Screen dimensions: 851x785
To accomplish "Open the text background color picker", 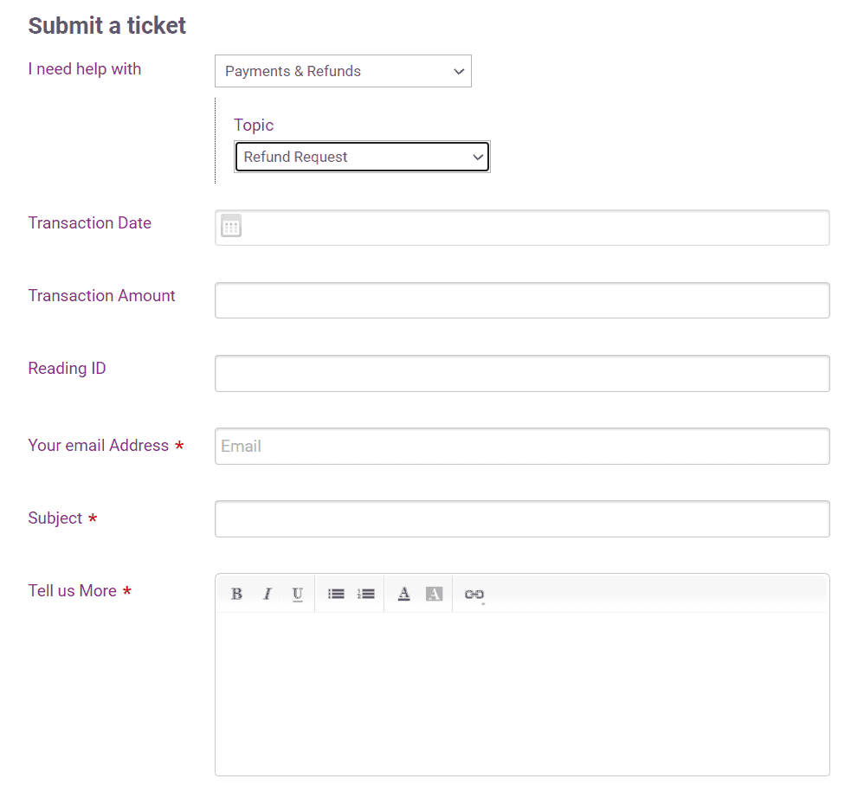I will 434,594.
